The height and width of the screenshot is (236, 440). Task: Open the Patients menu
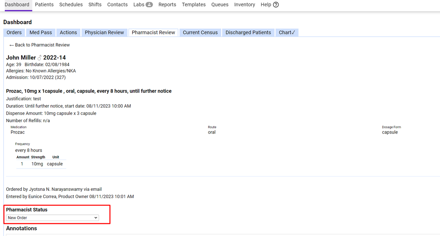[44, 5]
